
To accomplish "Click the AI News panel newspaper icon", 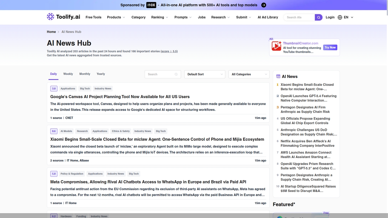I will 278,77.
